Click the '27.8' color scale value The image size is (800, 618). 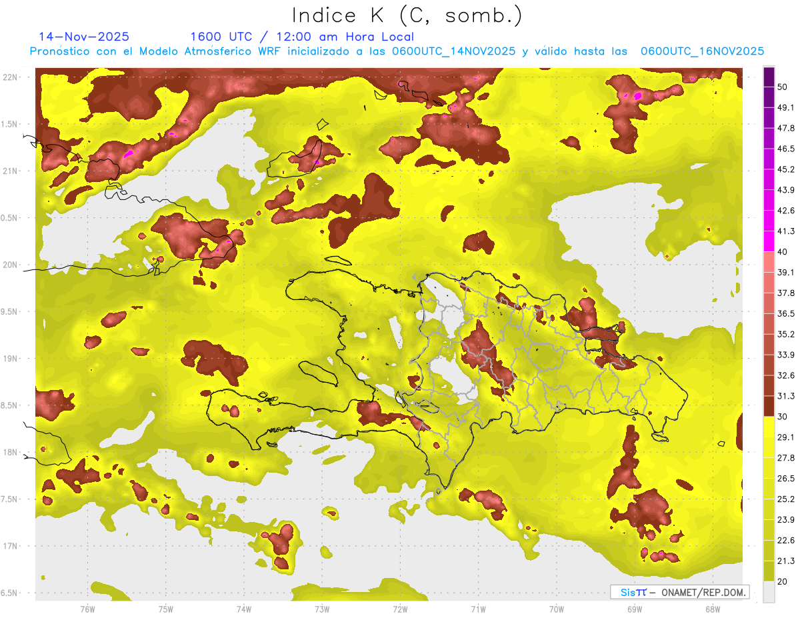[785, 458]
